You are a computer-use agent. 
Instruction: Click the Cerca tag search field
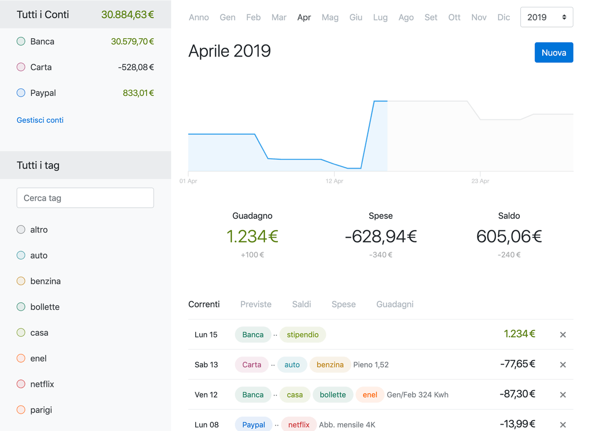click(x=85, y=198)
